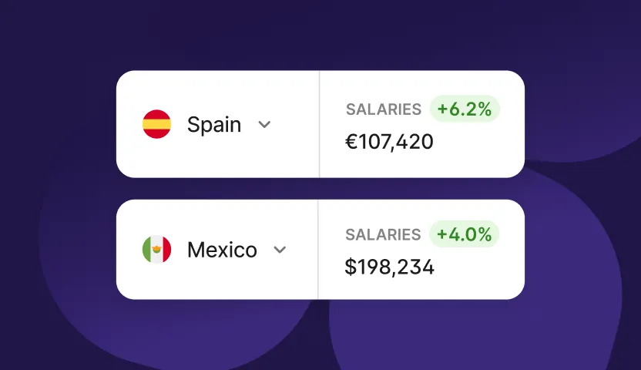Click the +6.2% growth badge
Screen dimensions: 641x370
(x=465, y=109)
